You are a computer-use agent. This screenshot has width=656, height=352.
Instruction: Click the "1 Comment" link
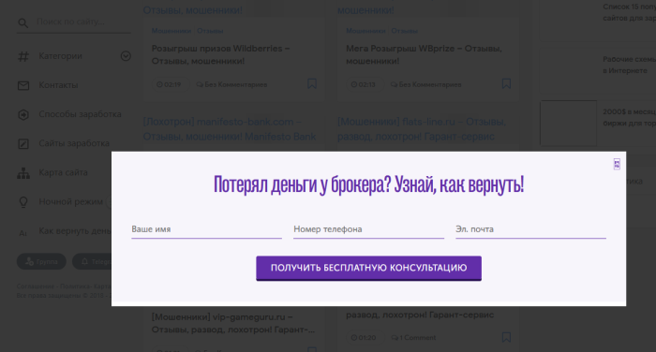pos(413,337)
